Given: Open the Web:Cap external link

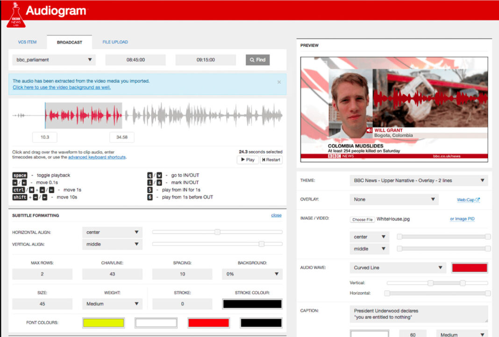Looking at the screenshot, I should (x=468, y=200).
